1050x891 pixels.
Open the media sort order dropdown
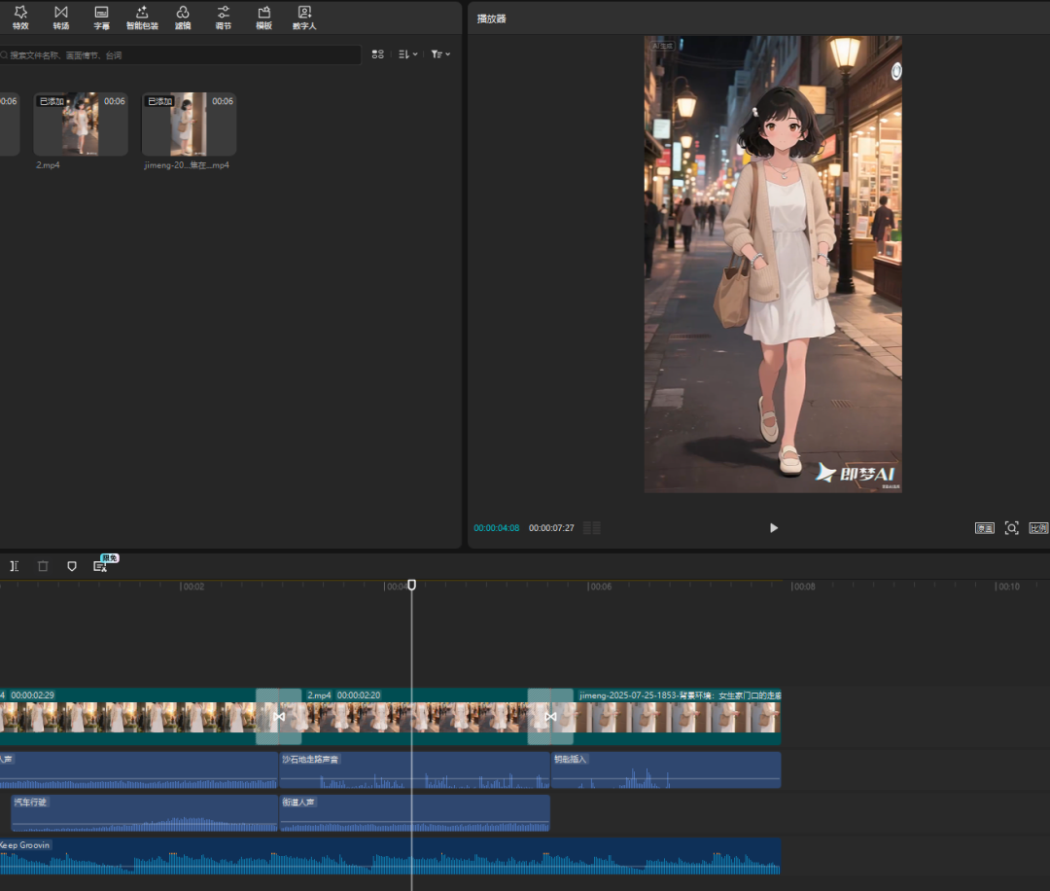click(407, 54)
